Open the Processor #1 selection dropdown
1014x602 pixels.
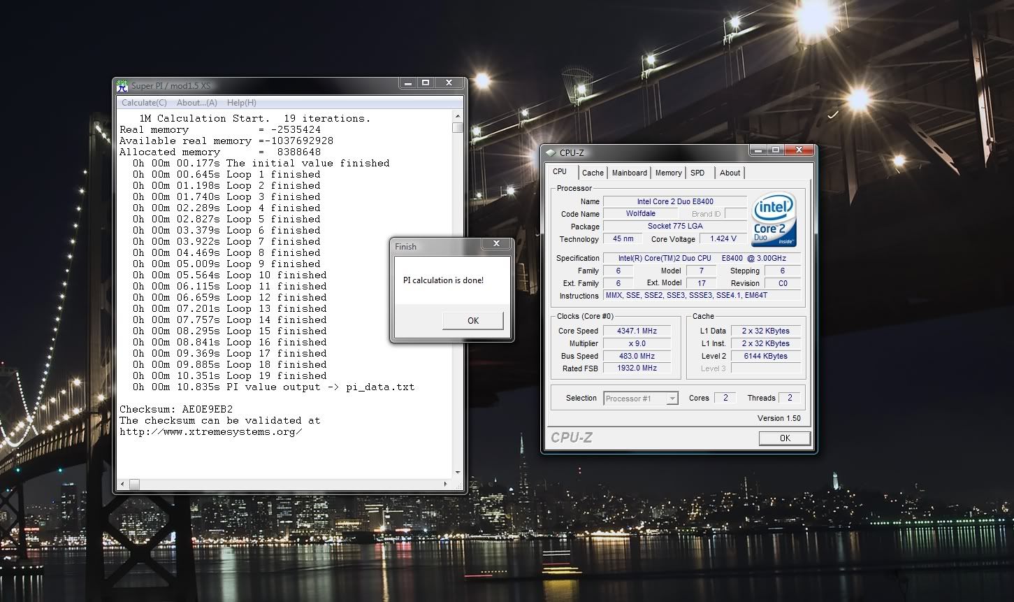click(641, 399)
